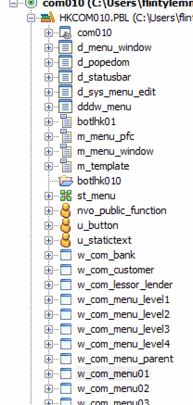The height and width of the screenshot is (405, 193).
Task: Click the w_com_bank window icon
Action: point(66,255)
